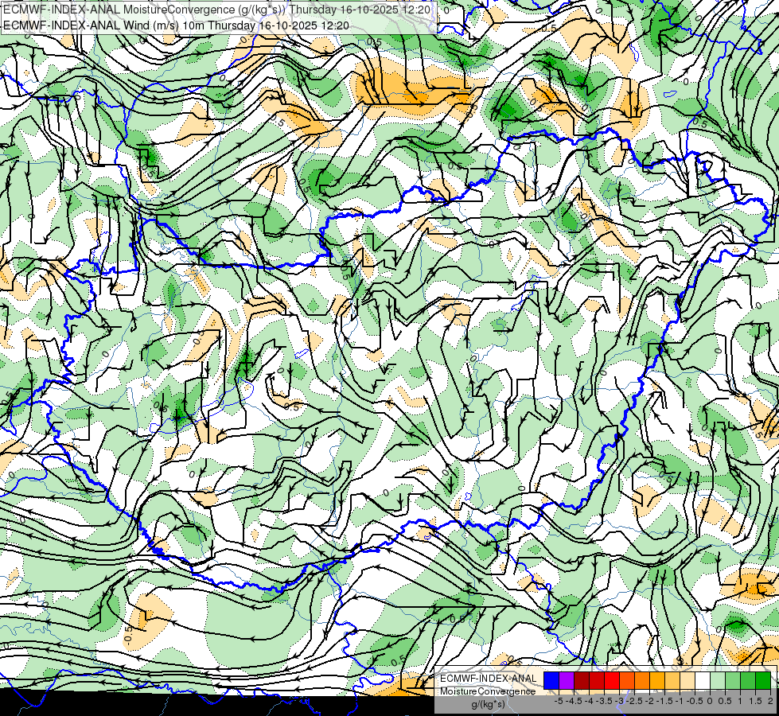Click the legend label ECMWF-INDEX-ANAL
779x716 pixels.
point(489,679)
